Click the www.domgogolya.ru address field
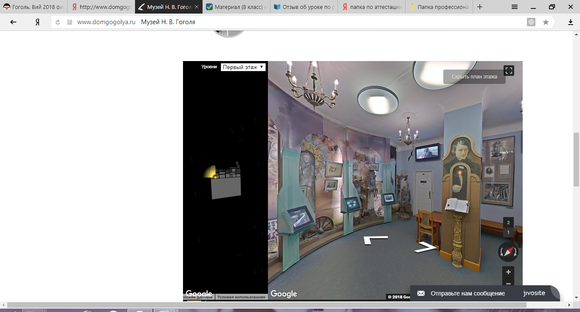 [x=106, y=22]
